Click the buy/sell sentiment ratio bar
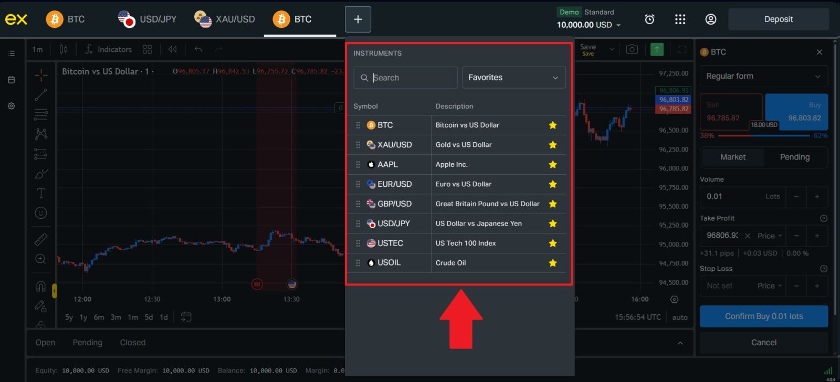 point(764,136)
